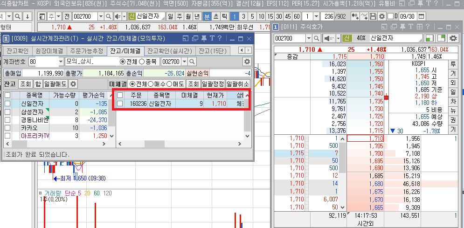Screen dimensions: 464x228
Task: Open chart settings gear icon
Action: [382, 16]
